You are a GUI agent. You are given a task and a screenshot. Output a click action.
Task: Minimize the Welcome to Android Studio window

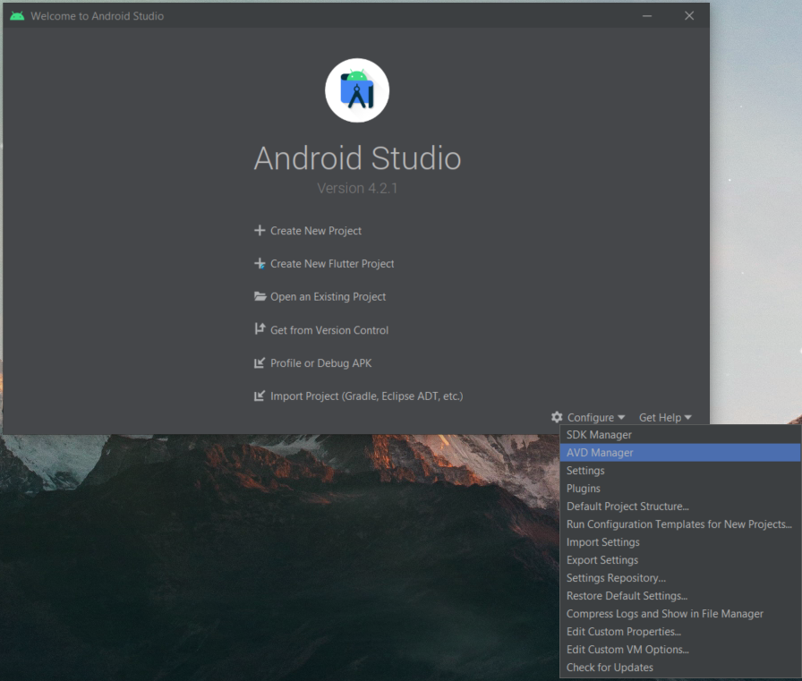click(647, 16)
